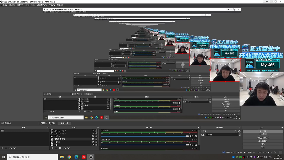Open File Explorer from taskbar
Image resolution: width=284 pixels, height=160 pixels.
(62, 157)
